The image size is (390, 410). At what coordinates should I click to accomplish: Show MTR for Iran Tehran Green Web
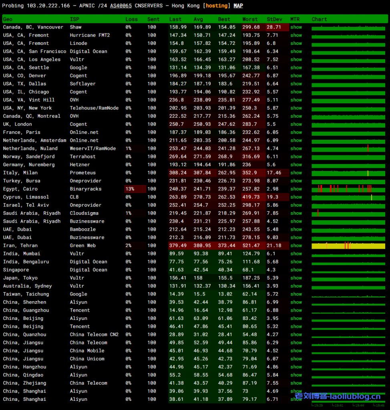(296, 245)
